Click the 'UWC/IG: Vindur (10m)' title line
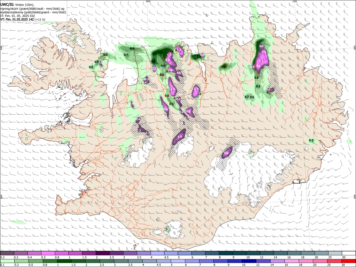 point(17,4)
